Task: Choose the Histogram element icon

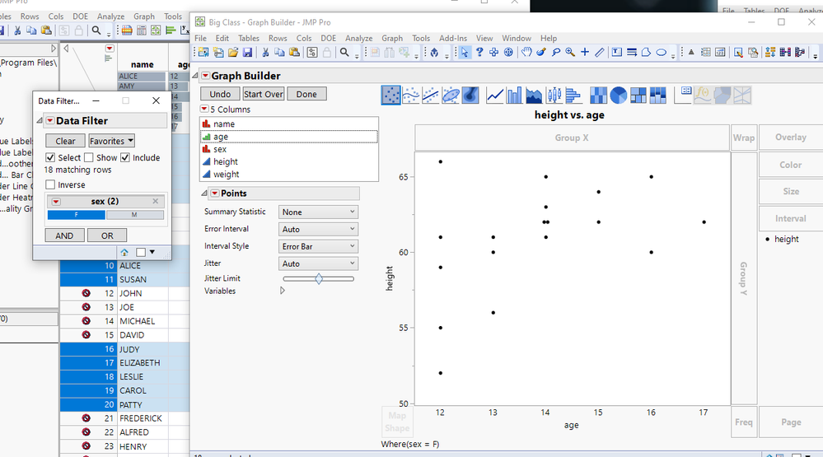Action: coord(573,96)
